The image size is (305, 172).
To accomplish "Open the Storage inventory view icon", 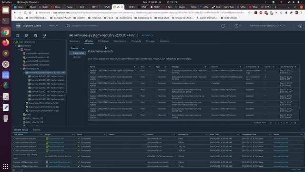I will tap(36, 35).
